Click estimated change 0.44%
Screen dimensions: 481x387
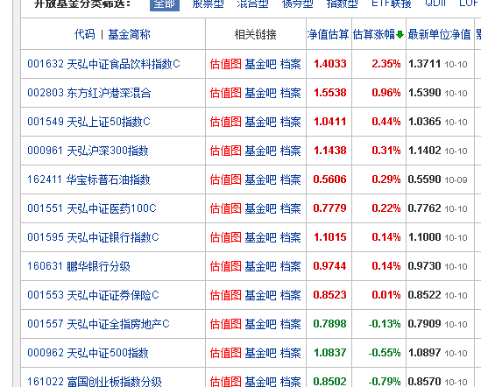pos(386,122)
